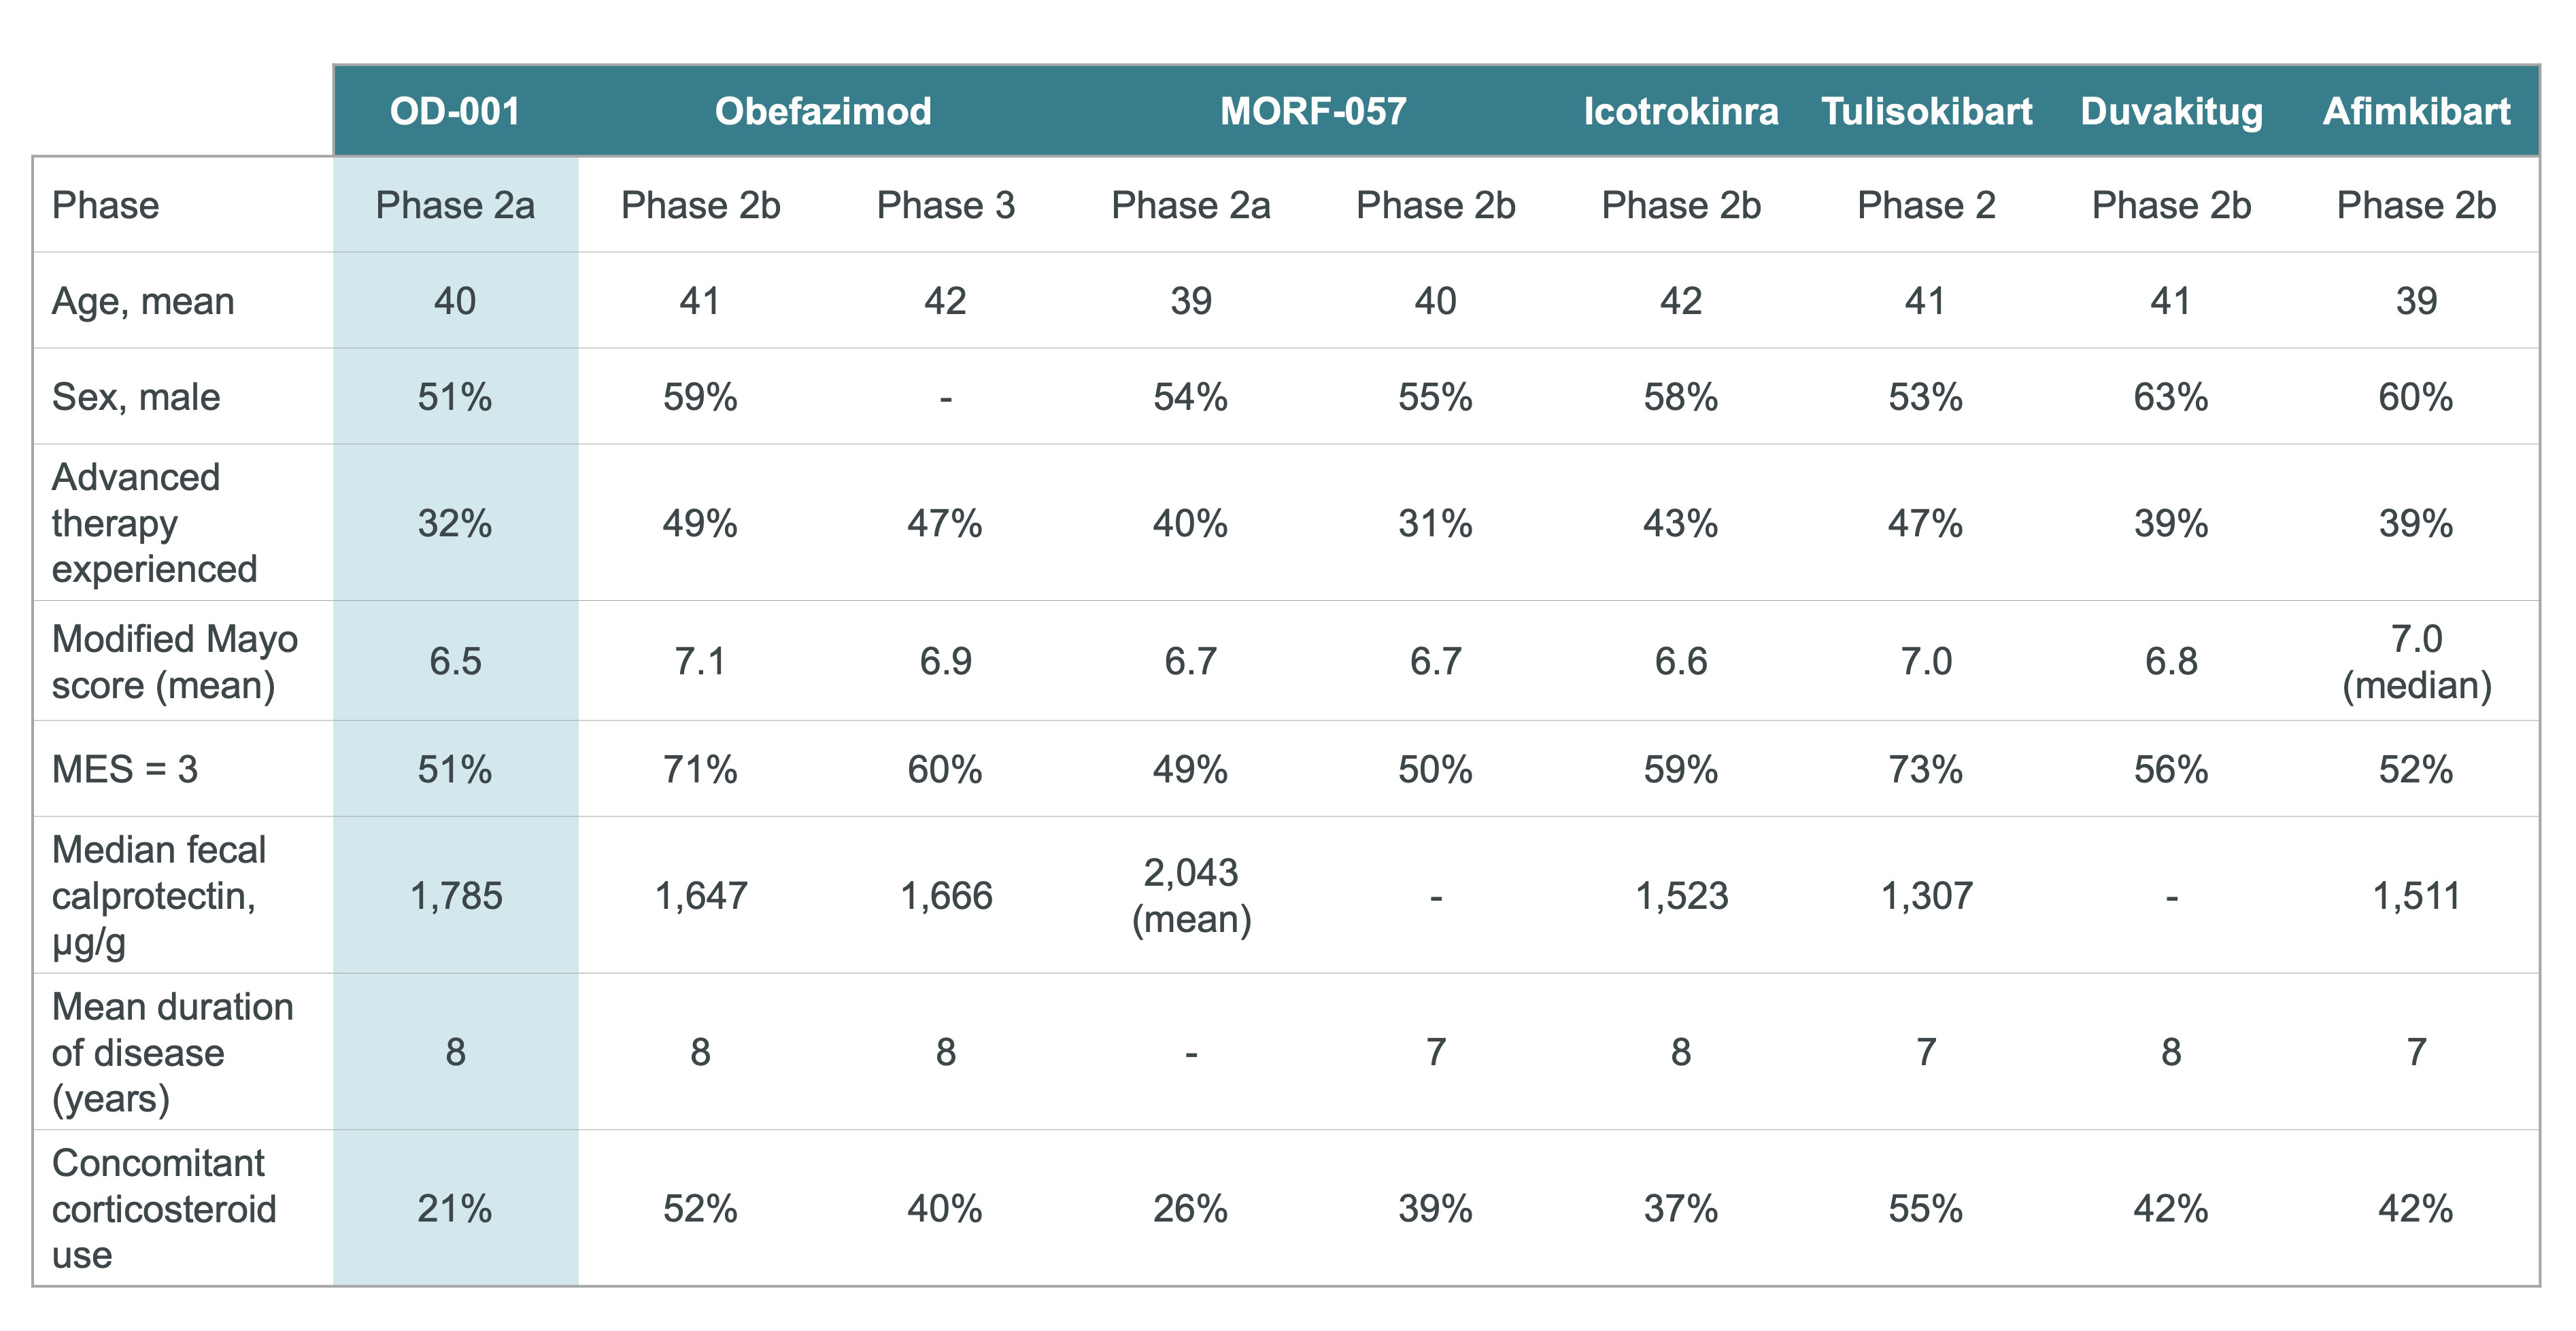This screenshot has height=1331, width=2576.
Task: Select the 'Mean duration of disease' label
Action: [x=172, y=1052]
